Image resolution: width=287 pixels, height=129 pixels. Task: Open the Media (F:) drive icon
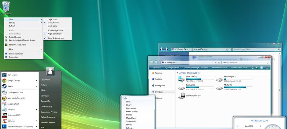(220, 88)
